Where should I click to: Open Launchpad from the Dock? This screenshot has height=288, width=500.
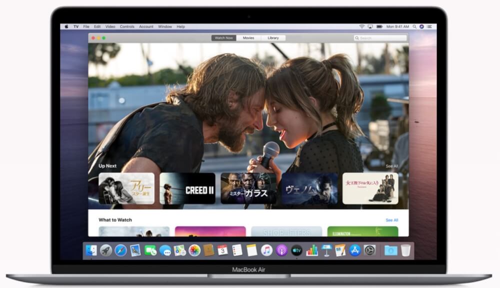(x=106, y=251)
